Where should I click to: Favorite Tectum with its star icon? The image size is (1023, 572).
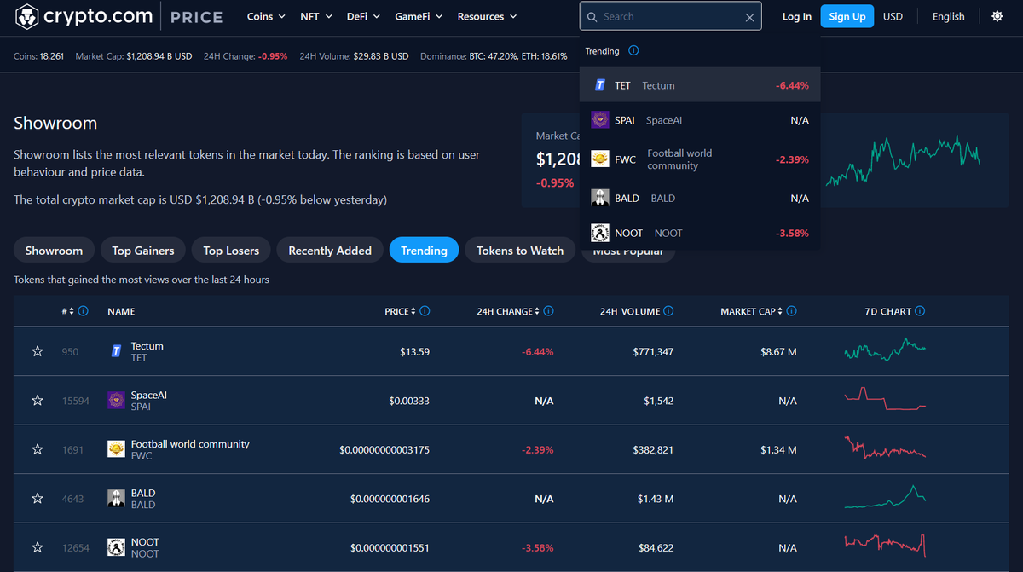[x=38, y=351]
